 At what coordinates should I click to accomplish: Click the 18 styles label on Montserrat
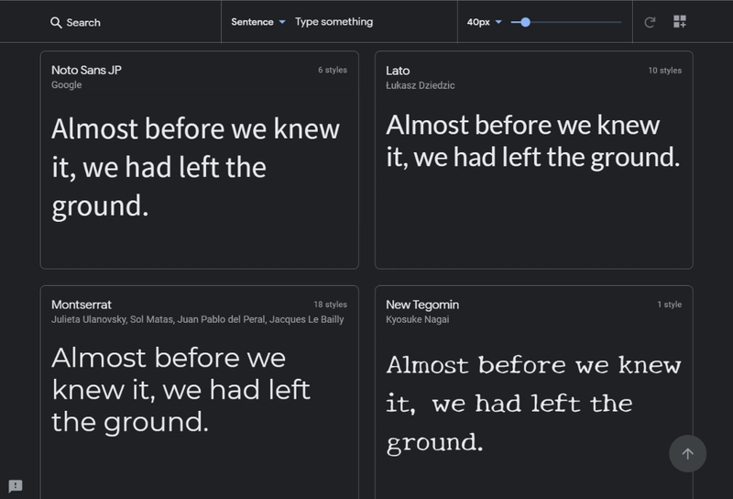click(330, 305)
